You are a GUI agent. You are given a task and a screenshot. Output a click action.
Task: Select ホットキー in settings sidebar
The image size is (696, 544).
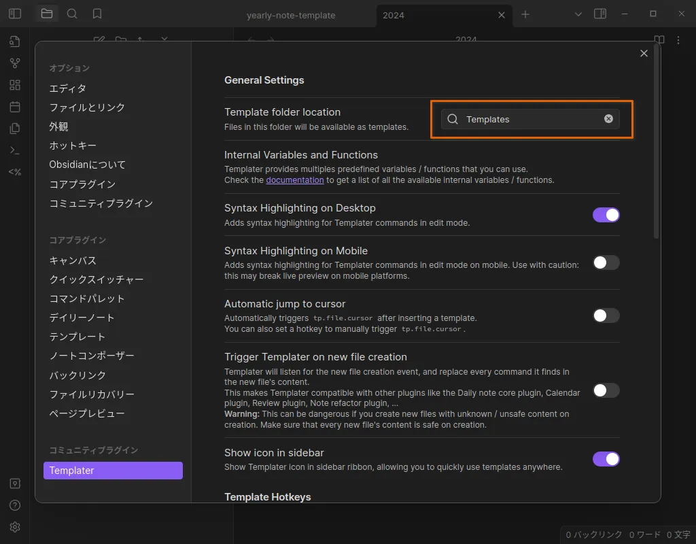[x=73, y=146]
